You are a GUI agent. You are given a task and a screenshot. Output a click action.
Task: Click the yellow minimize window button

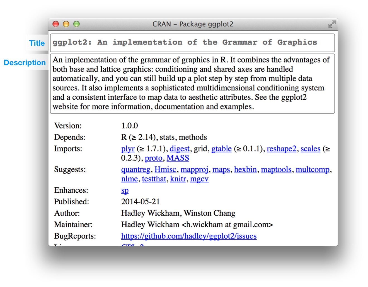tap(66, 24)
